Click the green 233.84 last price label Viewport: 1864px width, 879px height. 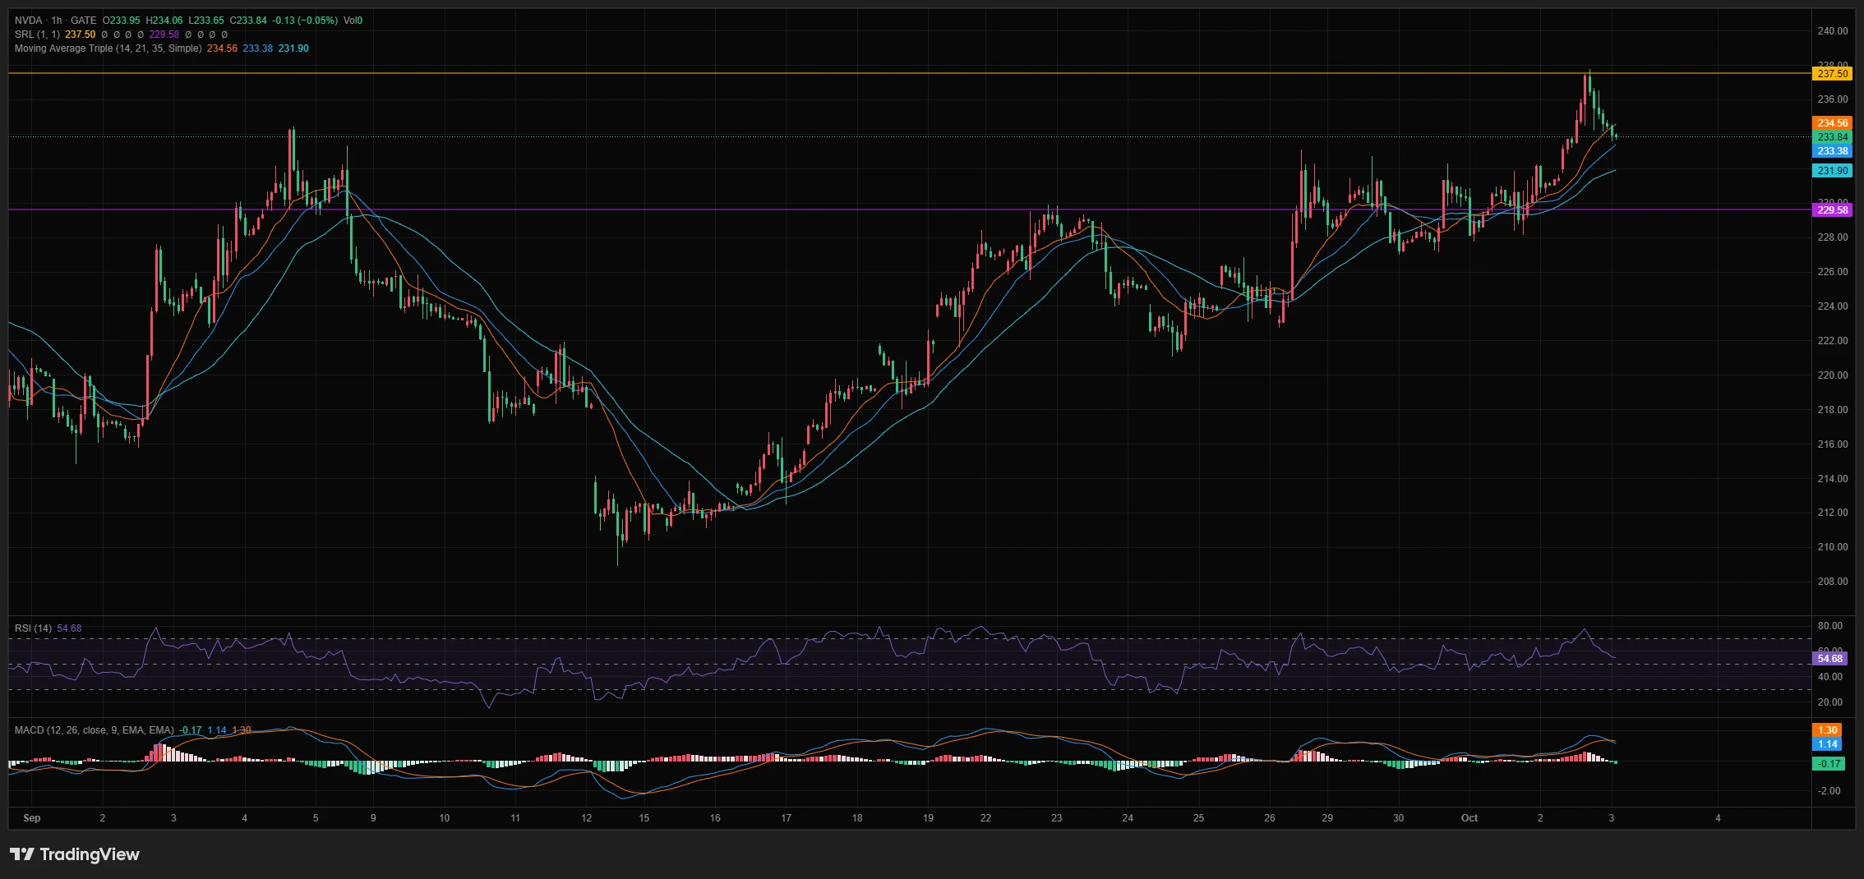[1832, 137]
